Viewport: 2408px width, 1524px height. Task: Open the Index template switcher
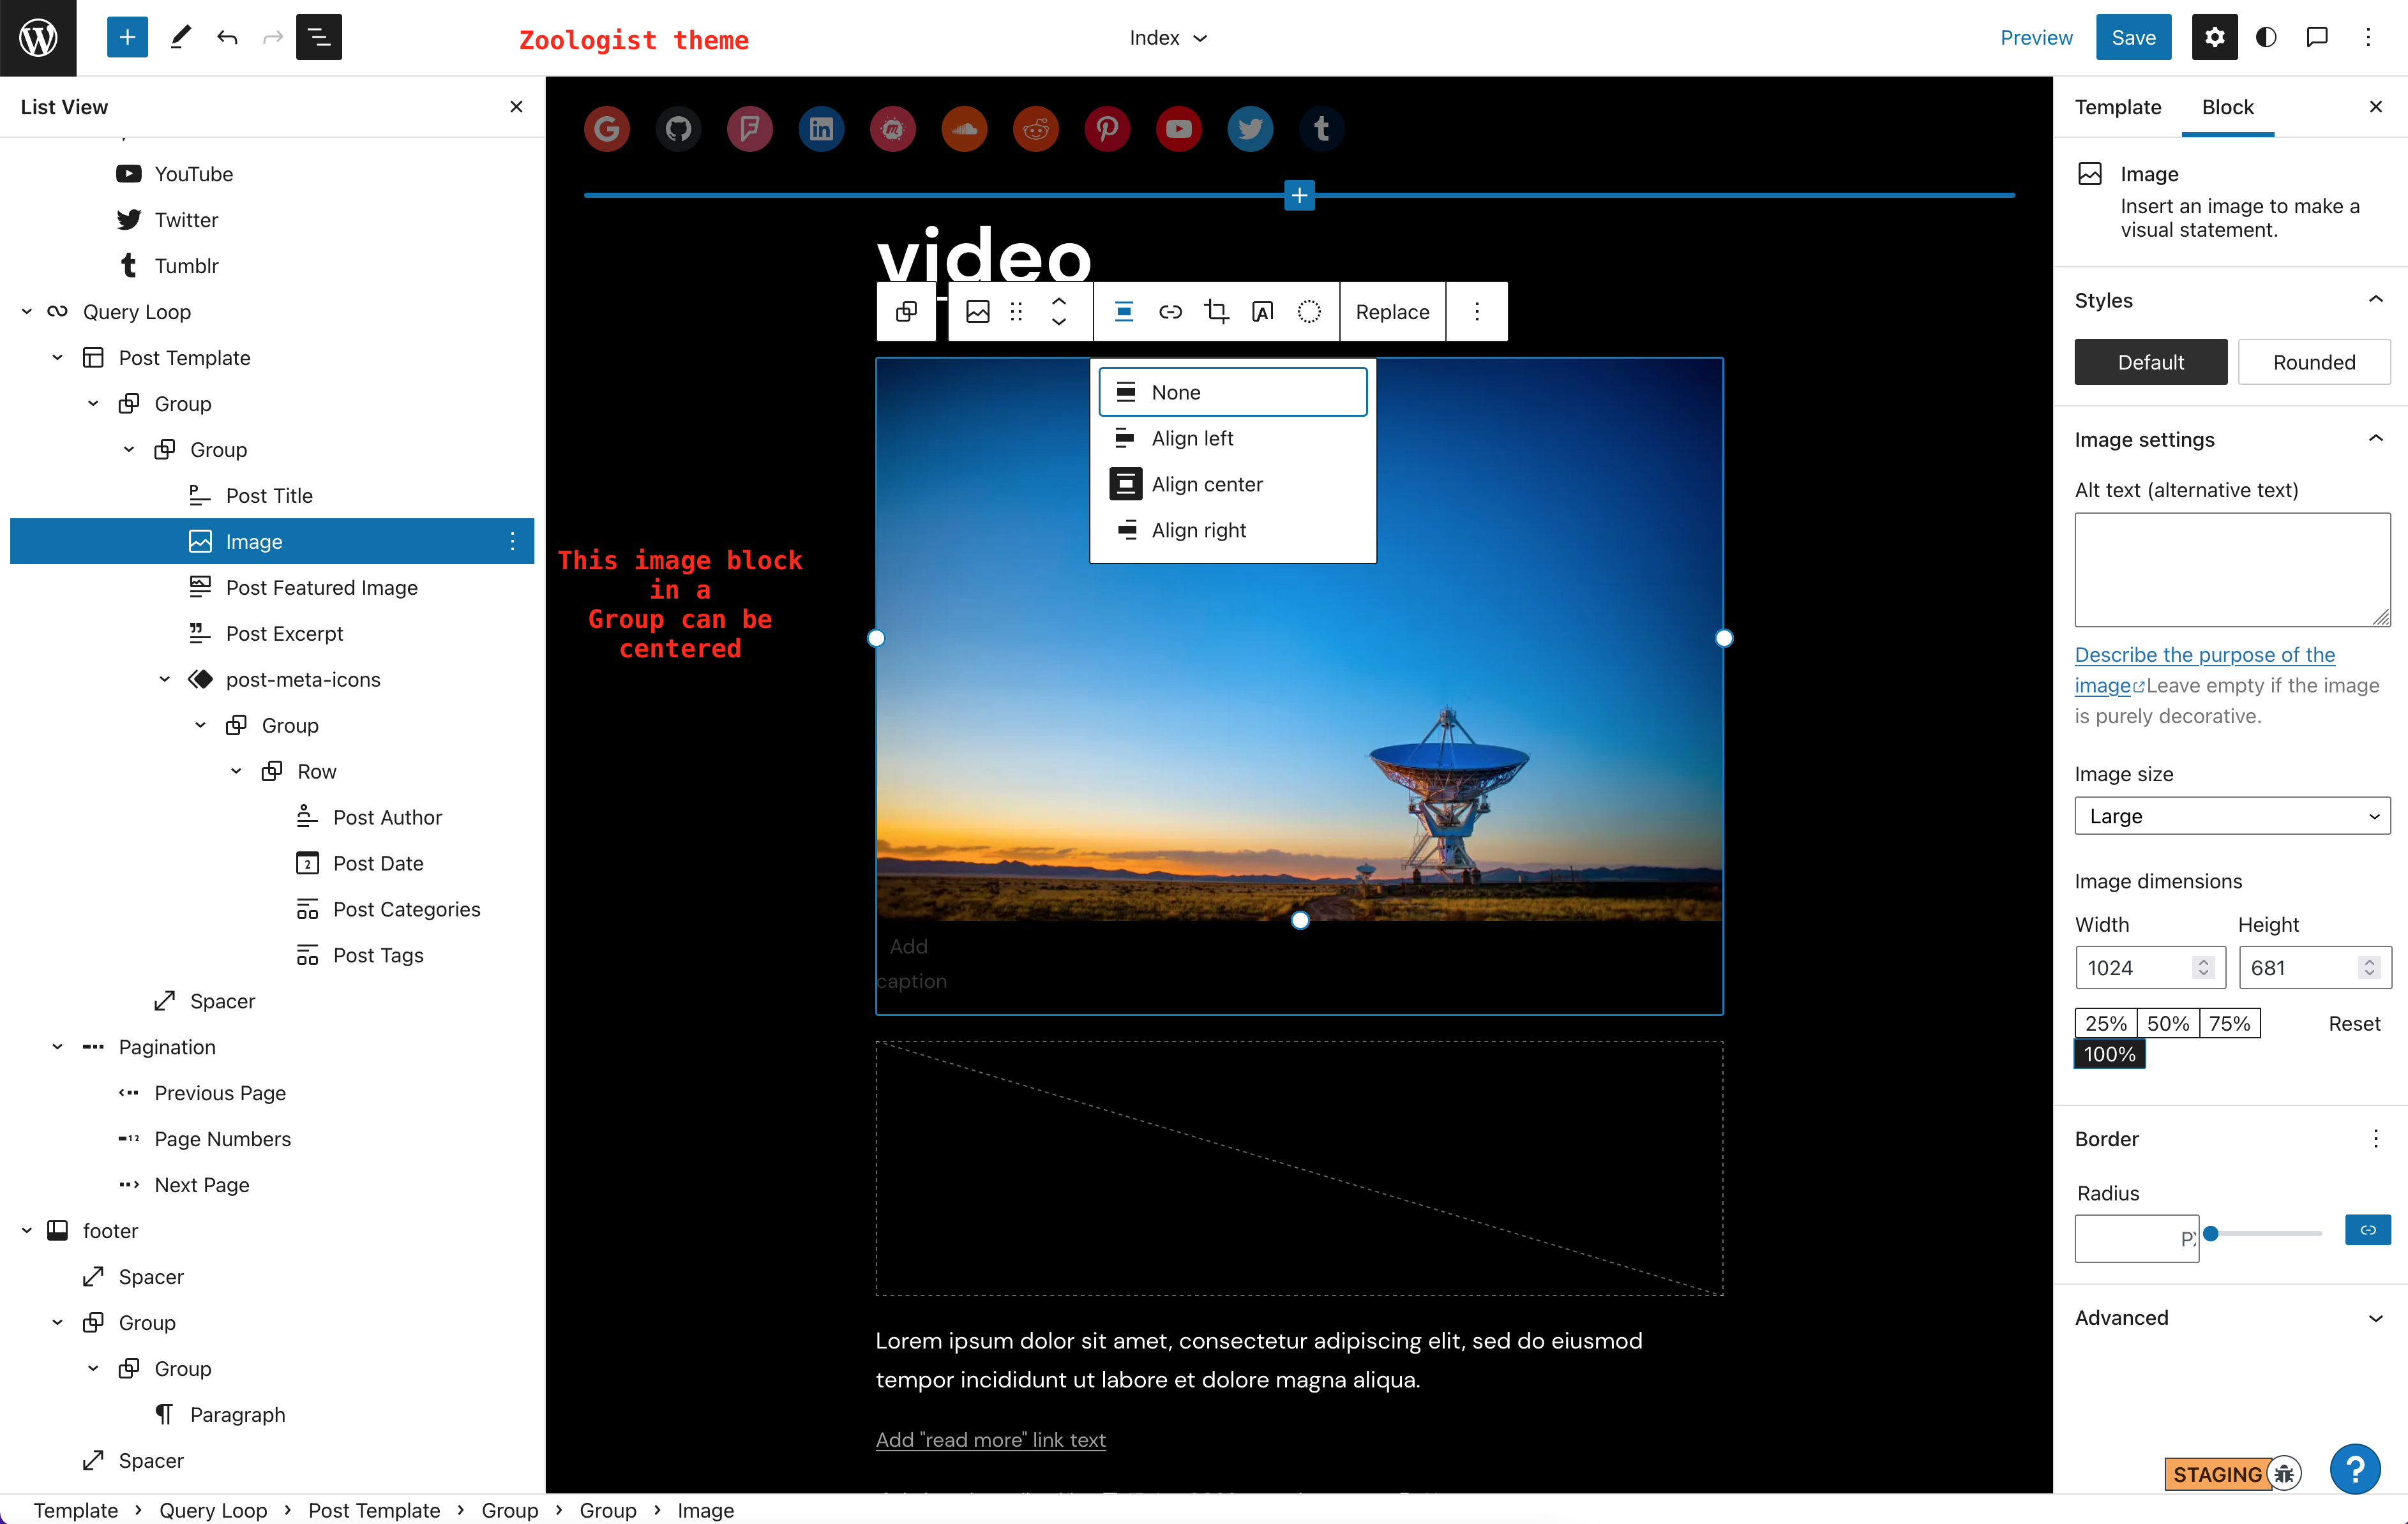pyautogui.click(x=1167, y=37)
